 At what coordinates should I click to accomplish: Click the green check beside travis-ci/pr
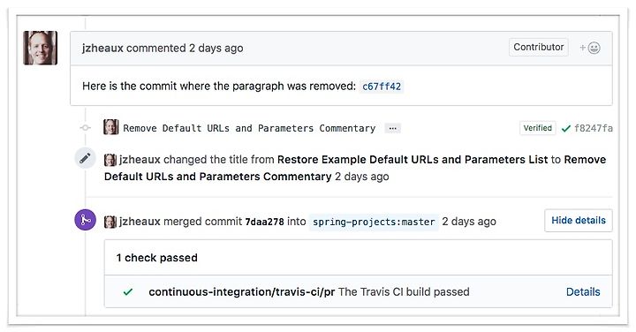(x=128, y=292)
